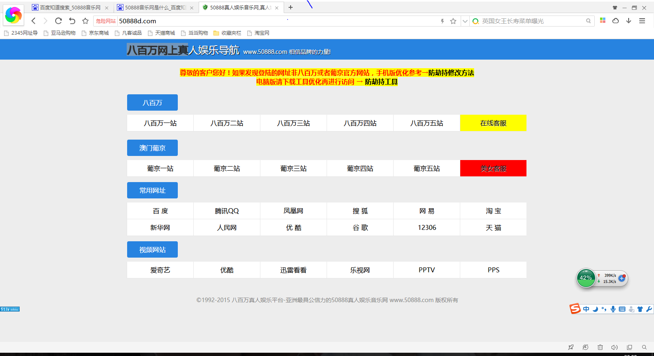654x356 pixels.
Task: Open the 凡客诚品 bookmark
Action: coord(128,33)
